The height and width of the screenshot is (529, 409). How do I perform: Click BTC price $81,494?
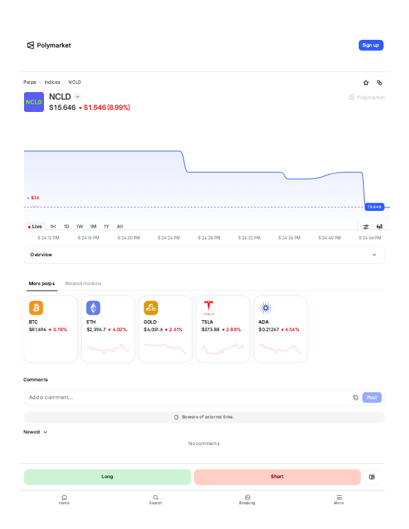(37, 330)
